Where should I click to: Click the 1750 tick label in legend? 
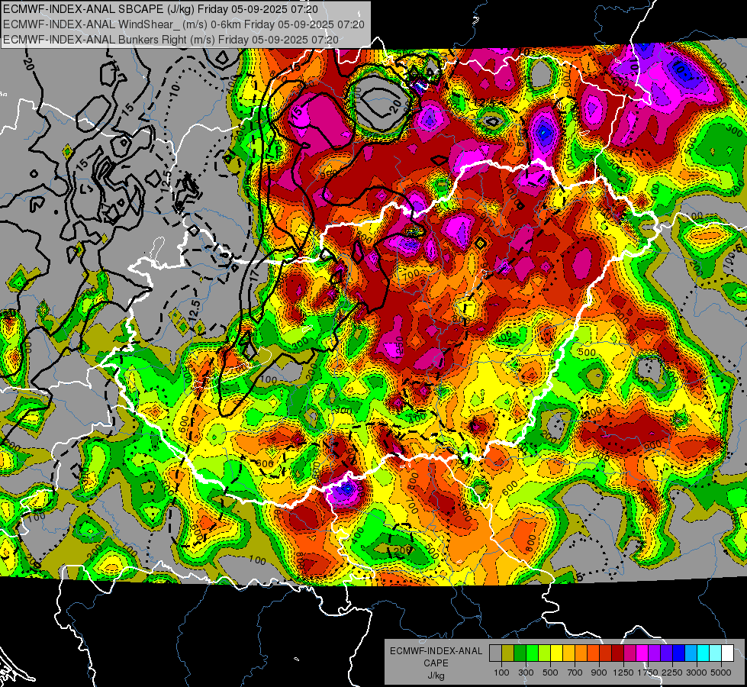point(648,672)
